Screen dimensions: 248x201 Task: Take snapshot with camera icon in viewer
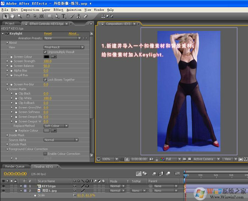coord(151,159)
